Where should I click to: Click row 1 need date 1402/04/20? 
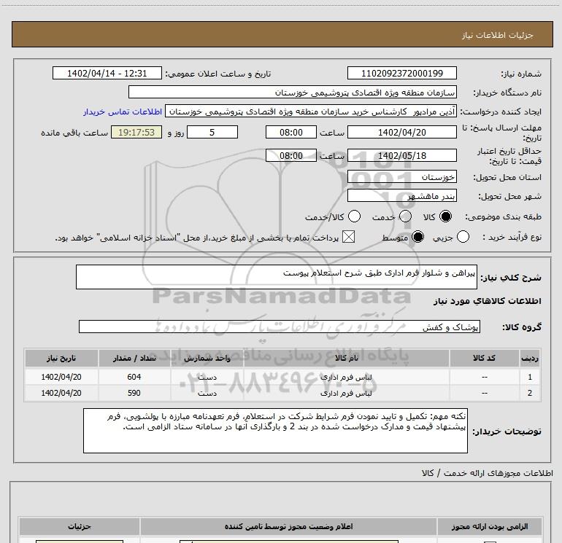coord(61,377)
